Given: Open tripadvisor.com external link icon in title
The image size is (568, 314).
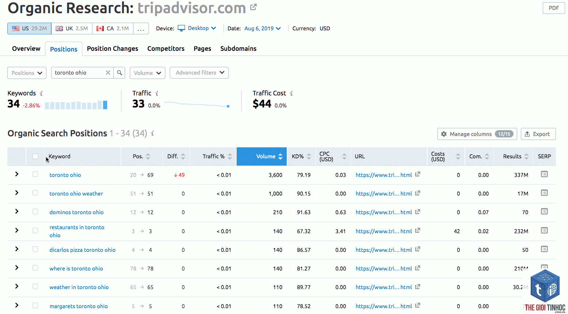Looking at the screenshot, I should pos(253,7).
